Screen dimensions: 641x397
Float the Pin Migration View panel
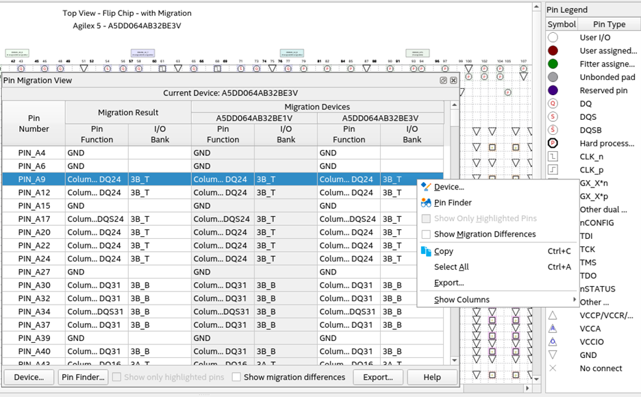pyautogui.click(x=443, y=81)
